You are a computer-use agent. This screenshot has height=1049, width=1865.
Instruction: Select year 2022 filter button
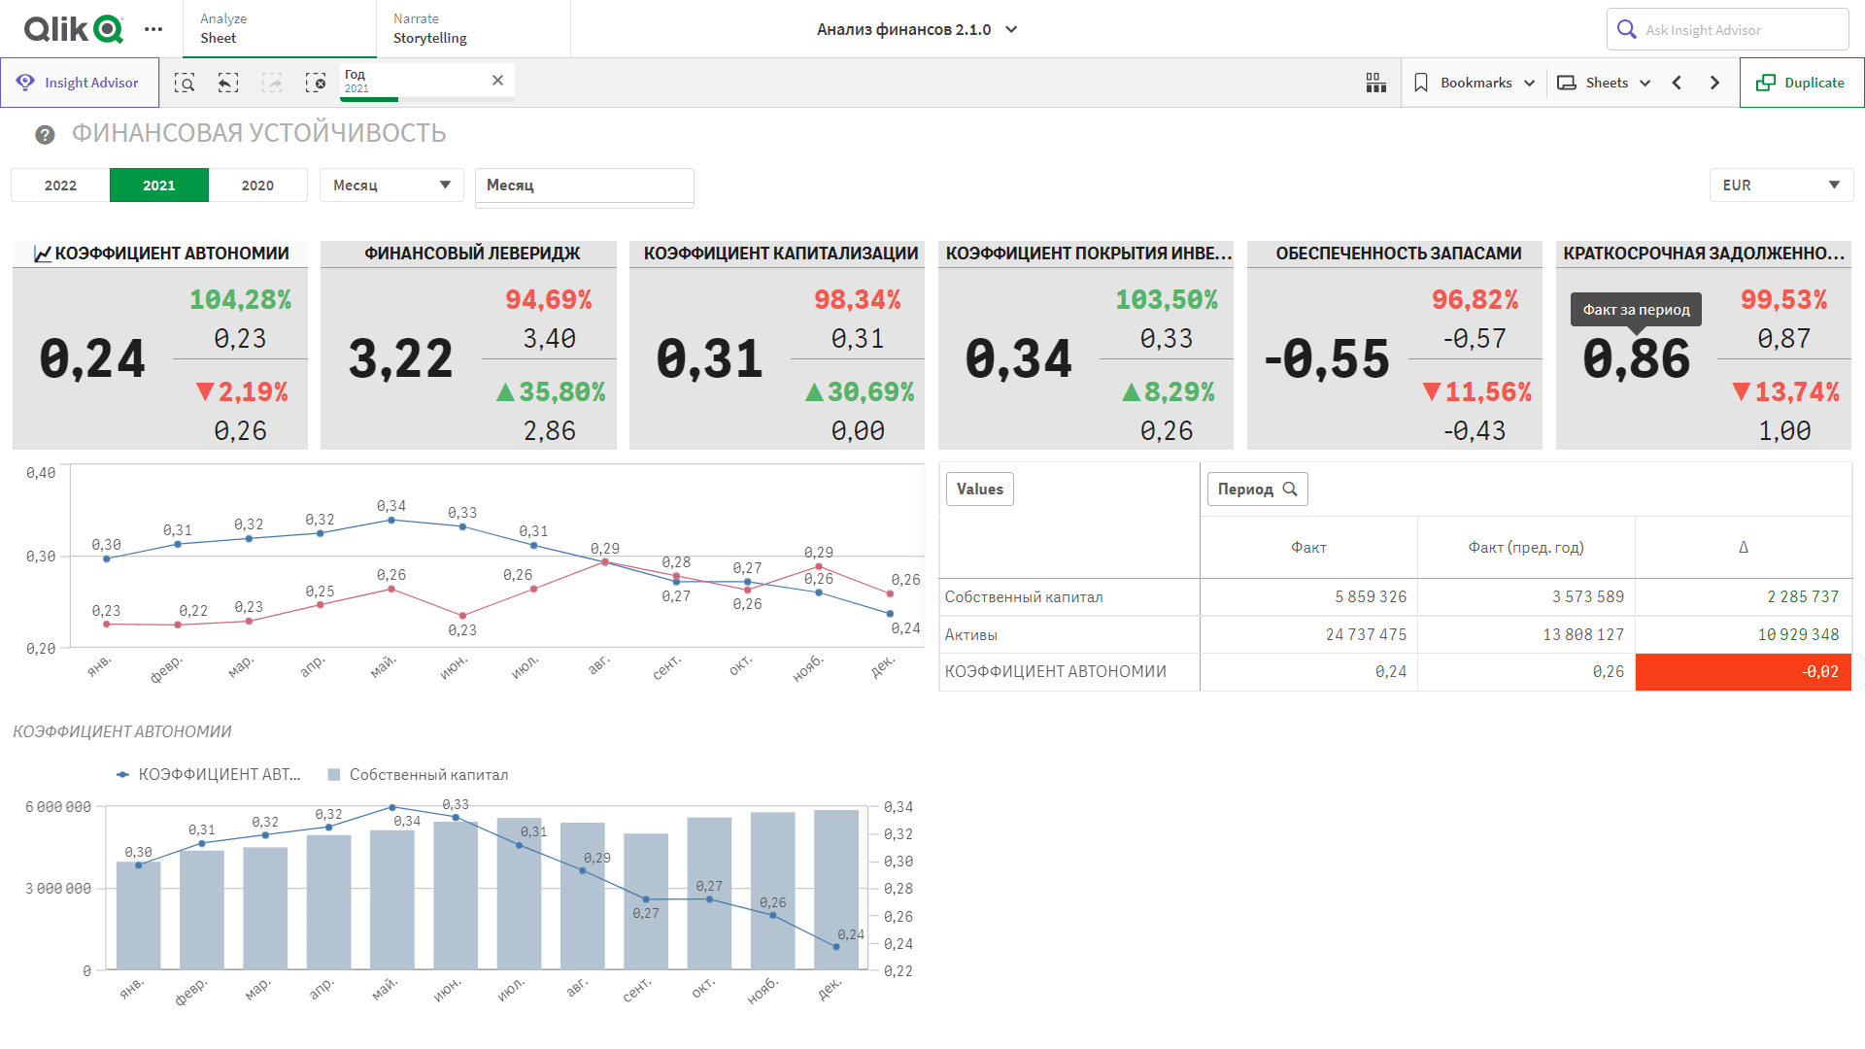point(60,186)
